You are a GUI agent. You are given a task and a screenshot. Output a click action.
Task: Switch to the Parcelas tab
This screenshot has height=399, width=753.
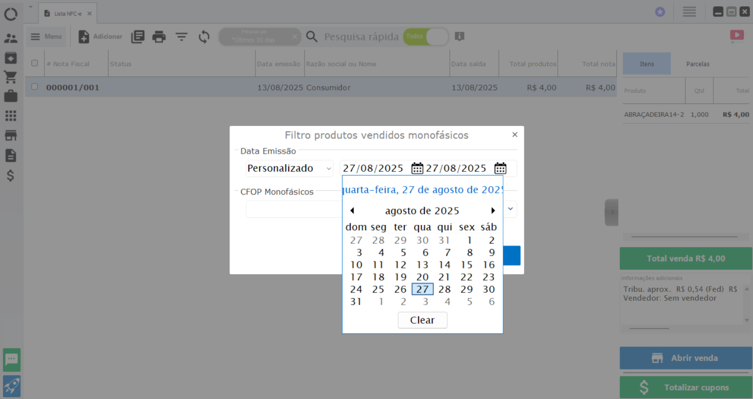click(698, 64)
